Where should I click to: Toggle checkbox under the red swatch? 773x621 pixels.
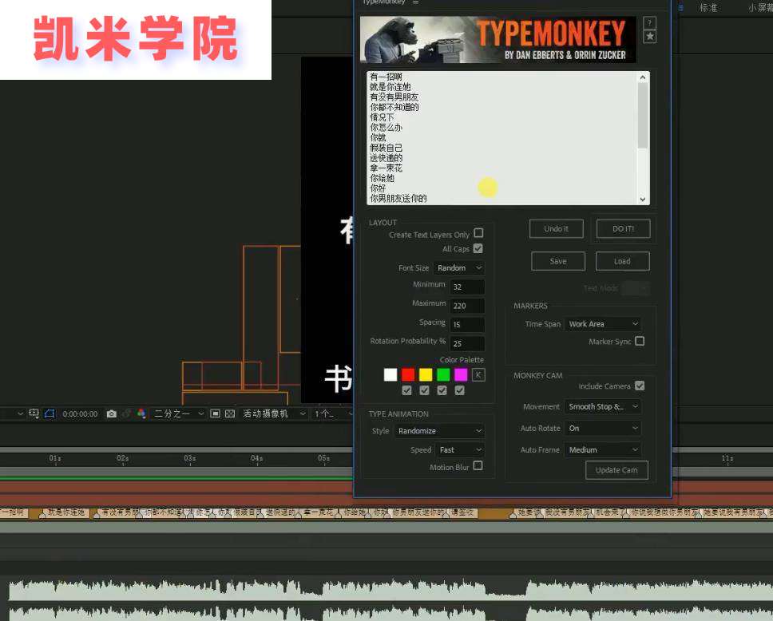[406, 390]
